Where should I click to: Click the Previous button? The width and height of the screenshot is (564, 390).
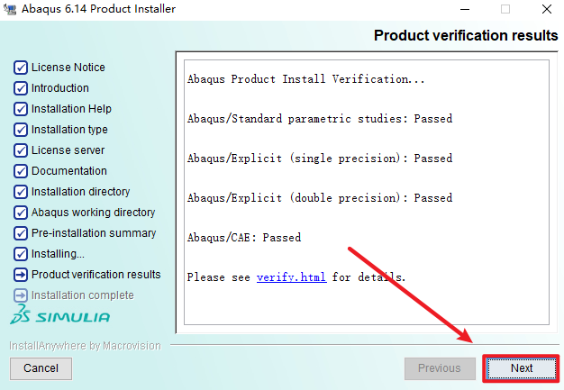tap(439, 368)
